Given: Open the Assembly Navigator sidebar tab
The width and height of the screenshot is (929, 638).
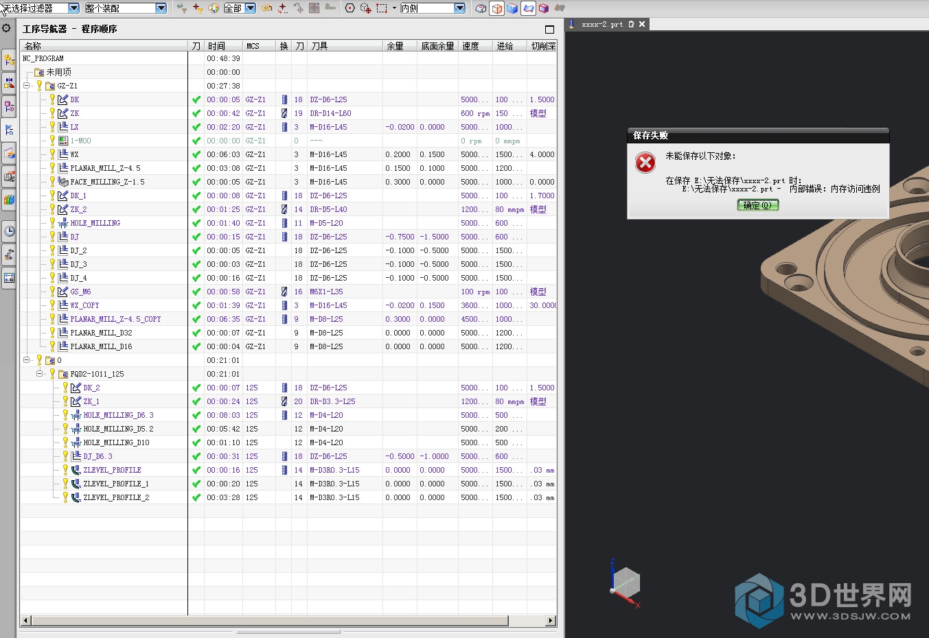Looking at the screenshot, I should point(9,60).
